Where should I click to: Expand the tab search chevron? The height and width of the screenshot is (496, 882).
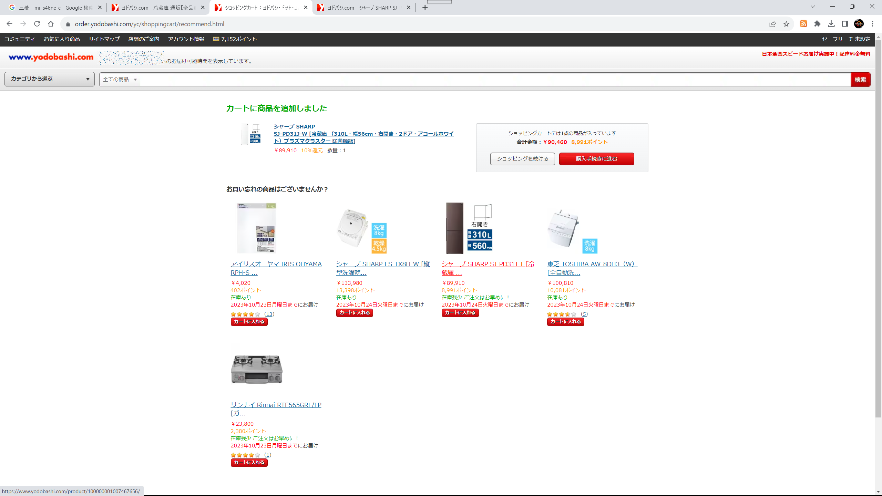click(813, 7)
